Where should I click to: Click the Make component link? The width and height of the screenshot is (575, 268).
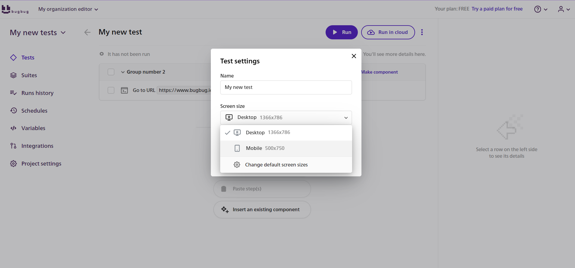380,72
